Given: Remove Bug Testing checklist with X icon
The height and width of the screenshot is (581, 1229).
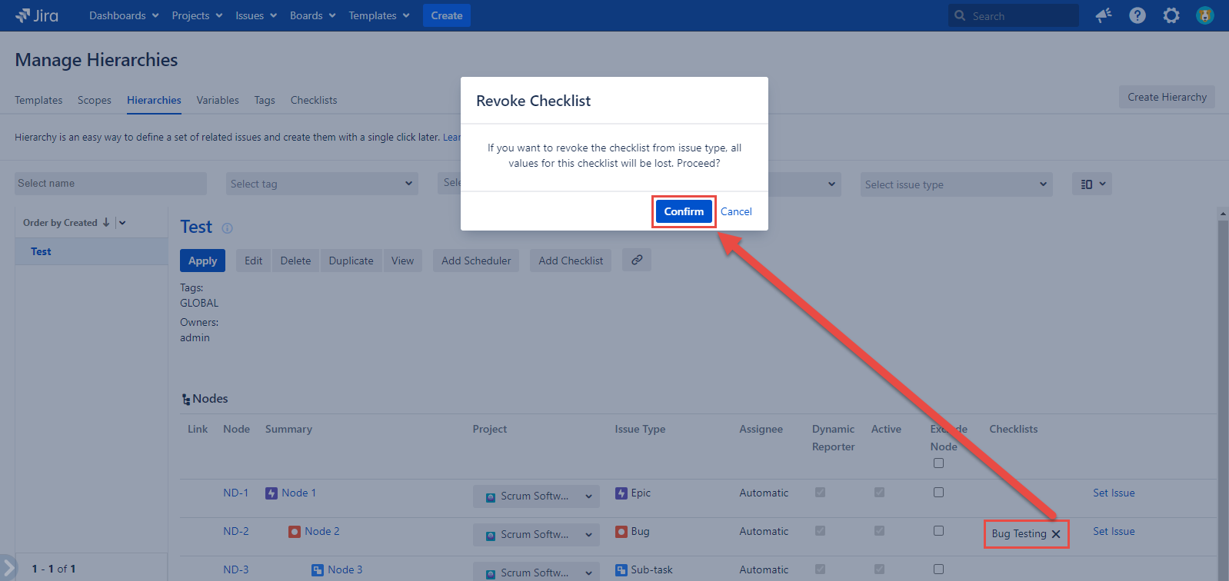Looking at the screenshot, I should (1056, 534).
